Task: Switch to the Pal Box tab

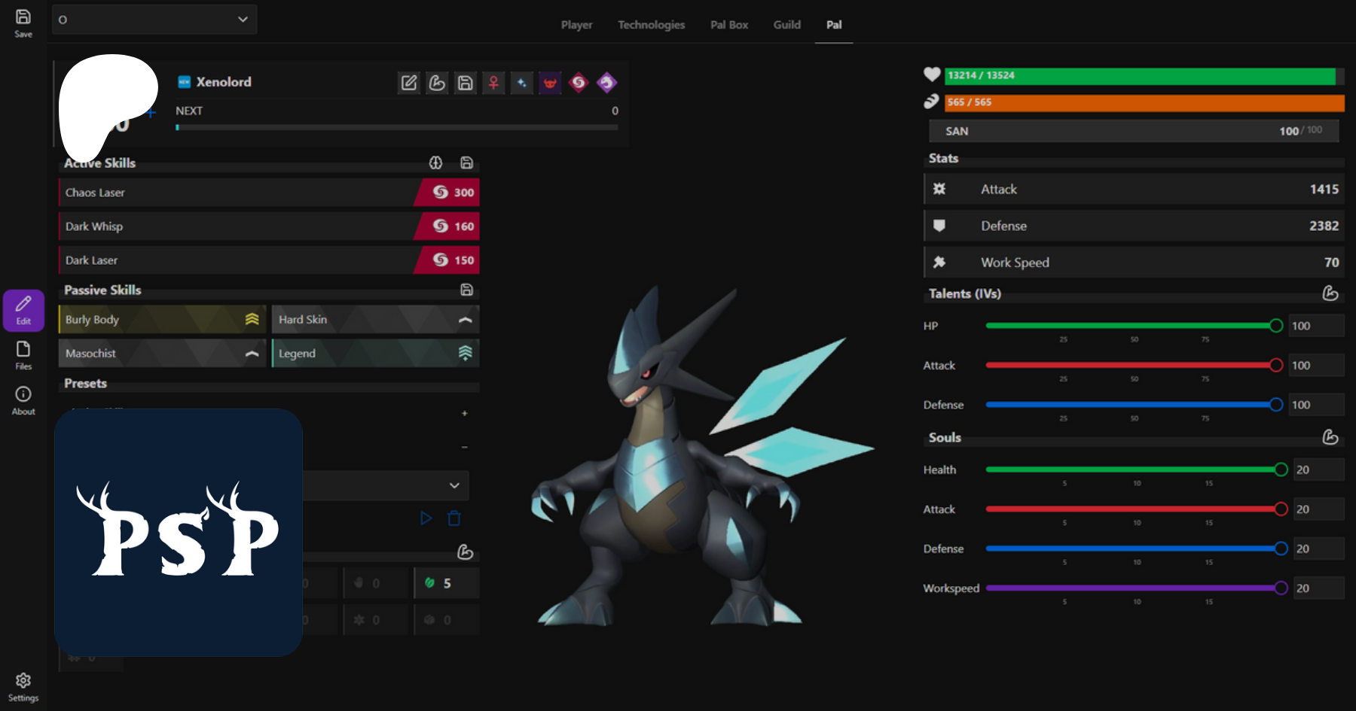Action: pyautogui.click(x=728, y=25)
